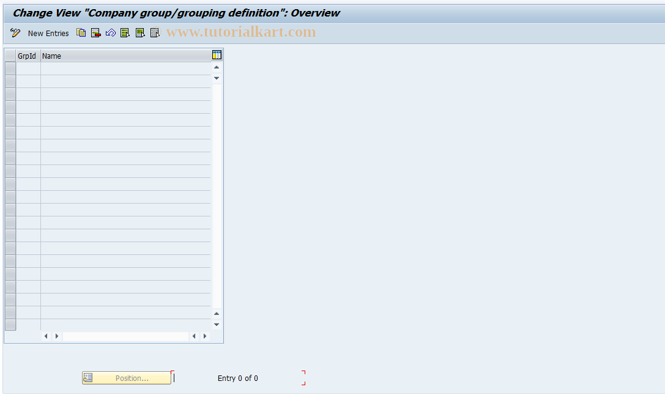Select the first table row selector
The image size is (665, 395).
coord(10,68)
